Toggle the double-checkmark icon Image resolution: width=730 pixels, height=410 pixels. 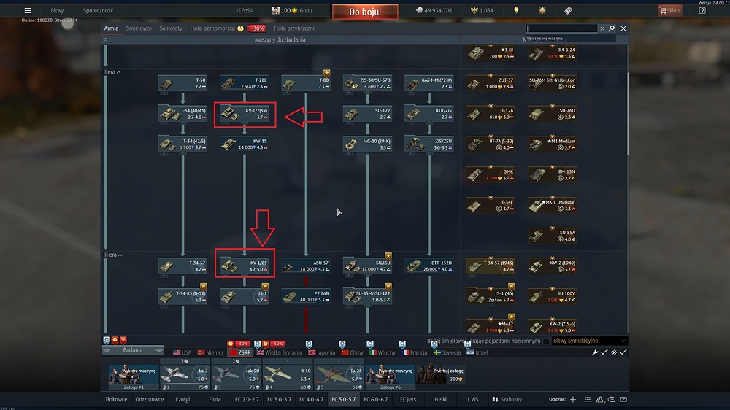614,352
